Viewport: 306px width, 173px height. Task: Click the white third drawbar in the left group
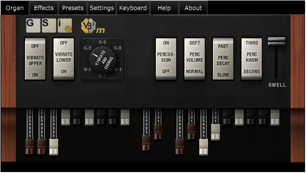point(54,147)
